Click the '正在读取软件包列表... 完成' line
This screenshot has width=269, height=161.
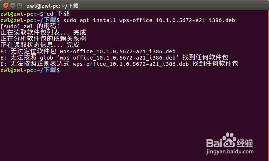pyautogui.click(x=43, y=32)
